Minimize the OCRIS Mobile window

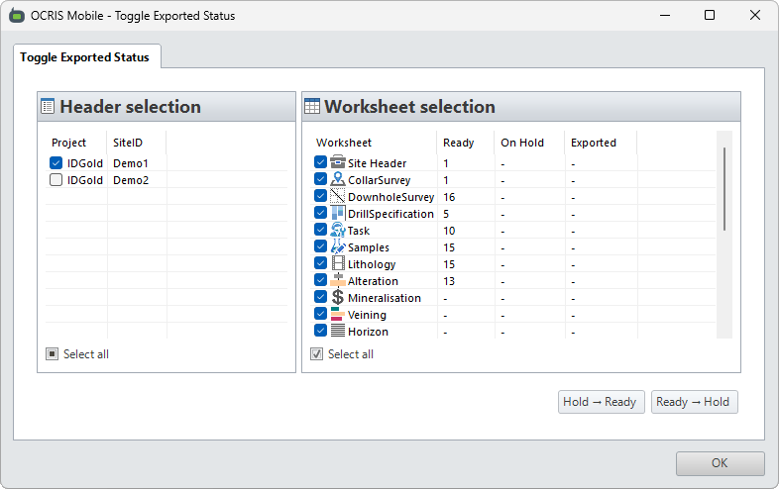coord(665,16)
